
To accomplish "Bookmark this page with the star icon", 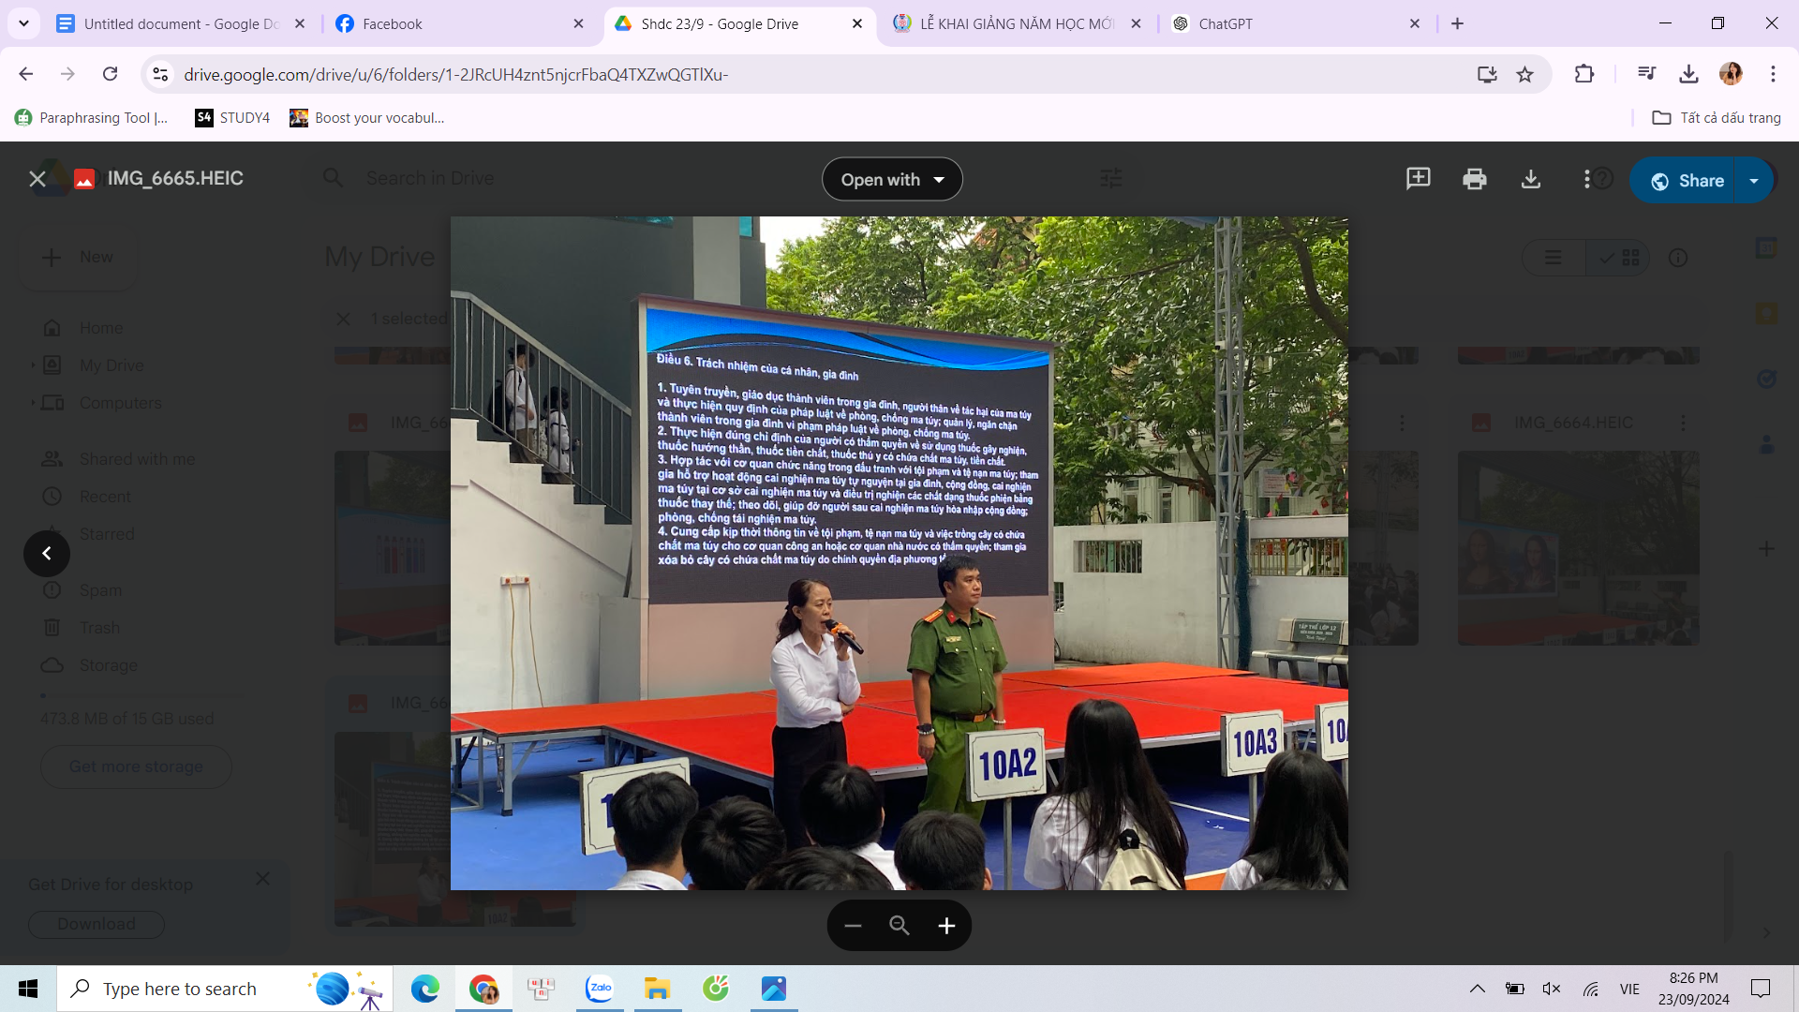I will click(x=1525, y=74).
